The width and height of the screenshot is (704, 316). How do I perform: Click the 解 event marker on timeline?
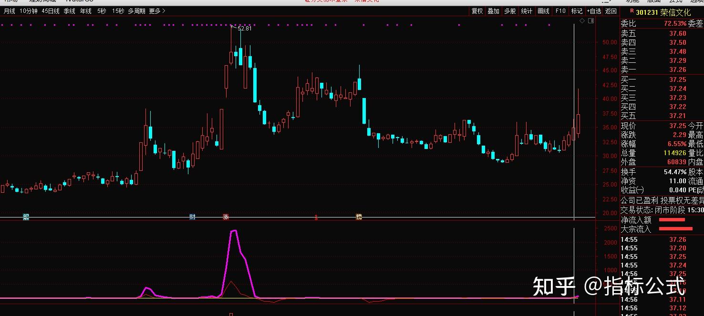(26, 217)
